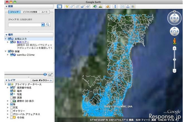
Task: Collapse the プライマリ データベース tree
Action: [x=6, y=84]
